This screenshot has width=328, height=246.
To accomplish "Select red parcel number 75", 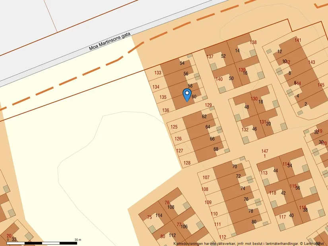I will [149, 217].
